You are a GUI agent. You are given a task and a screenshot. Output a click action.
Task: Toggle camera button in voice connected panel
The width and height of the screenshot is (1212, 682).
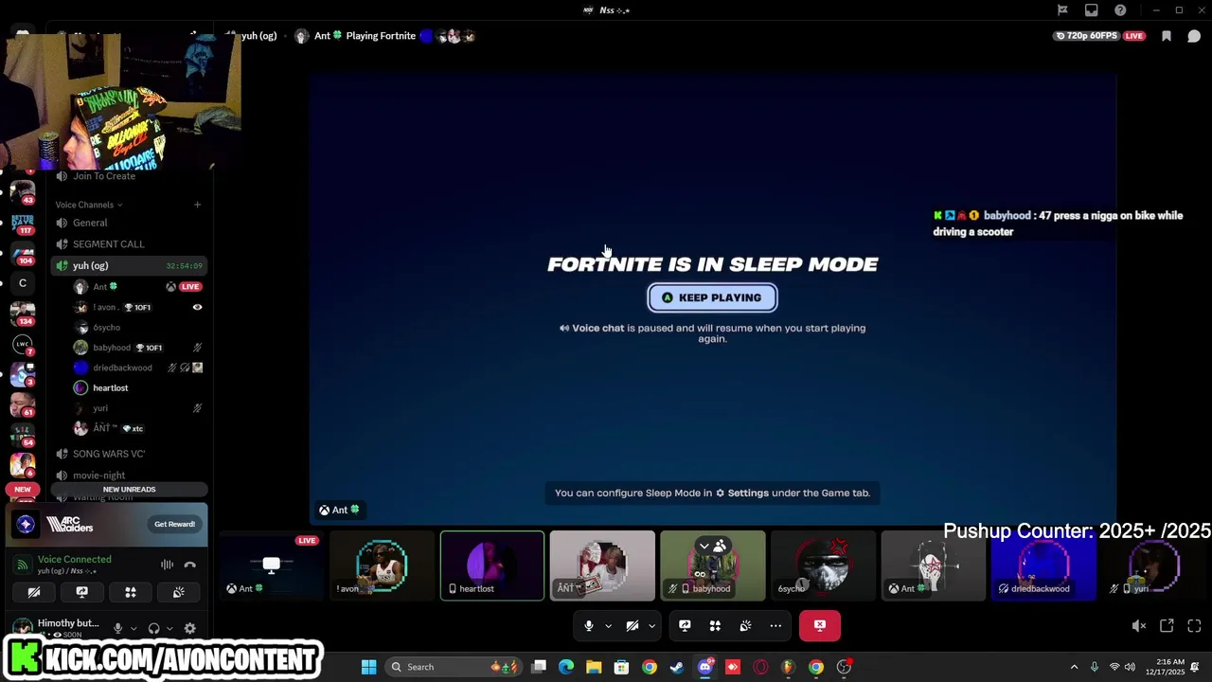pos(33,592)
